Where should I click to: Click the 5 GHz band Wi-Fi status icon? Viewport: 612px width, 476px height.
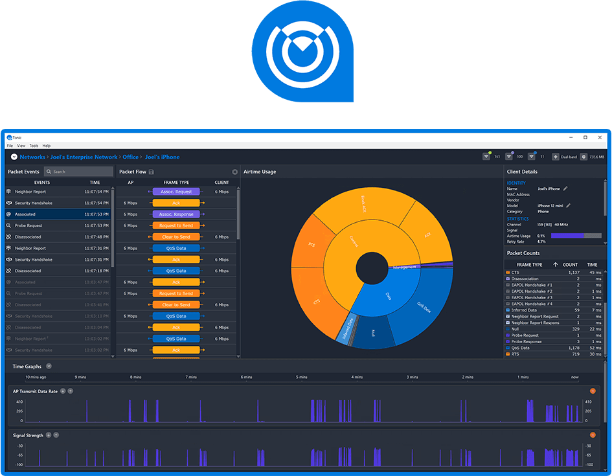pos(486,157)
